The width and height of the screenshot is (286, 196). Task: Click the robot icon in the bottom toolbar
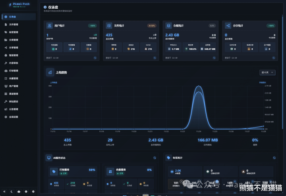tap(19, 192)
